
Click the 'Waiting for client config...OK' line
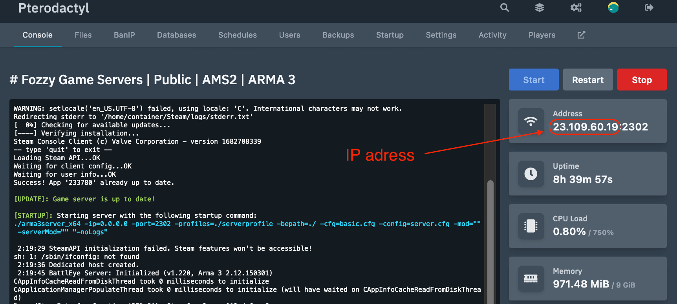point(73,166)
